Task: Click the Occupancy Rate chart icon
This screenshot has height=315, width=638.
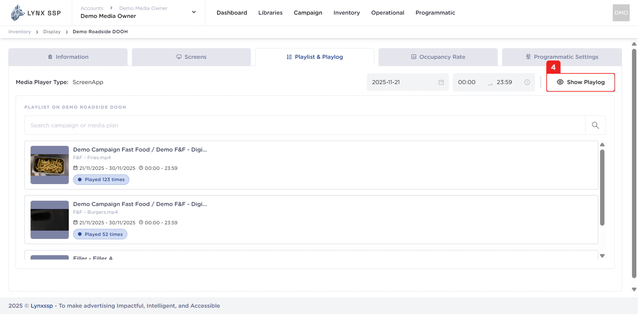Action: (414, 57)
